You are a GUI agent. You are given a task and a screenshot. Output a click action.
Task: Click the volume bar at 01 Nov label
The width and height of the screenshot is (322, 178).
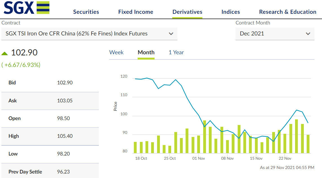point(199,144)
